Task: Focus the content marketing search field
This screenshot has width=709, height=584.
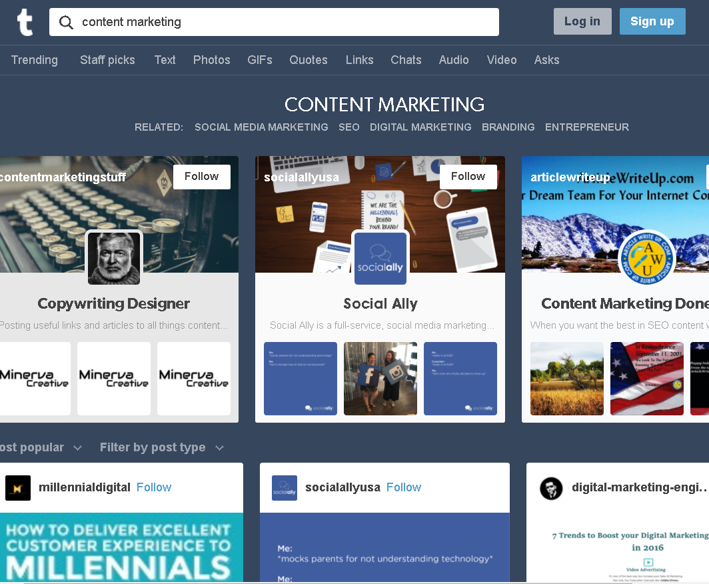Action: pyautogui.click(x=274, y=22)
